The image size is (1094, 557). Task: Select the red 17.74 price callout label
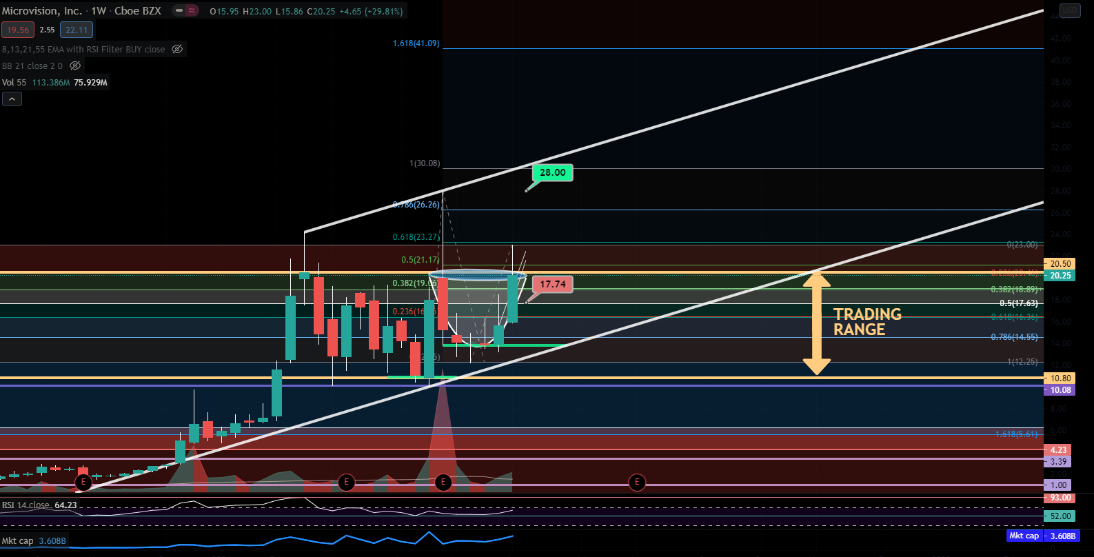(553, 284)
